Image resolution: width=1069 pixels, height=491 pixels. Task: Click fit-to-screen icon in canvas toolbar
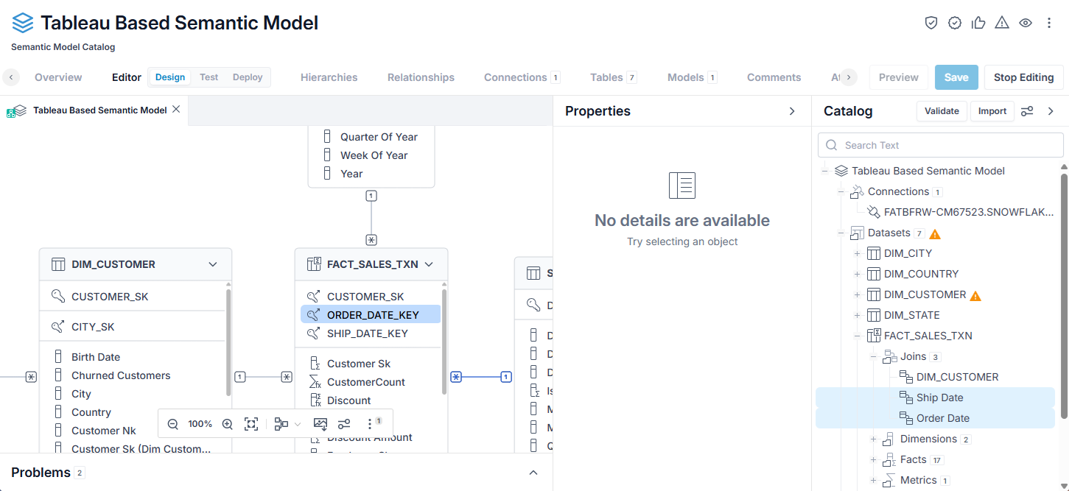pos(251,424)
